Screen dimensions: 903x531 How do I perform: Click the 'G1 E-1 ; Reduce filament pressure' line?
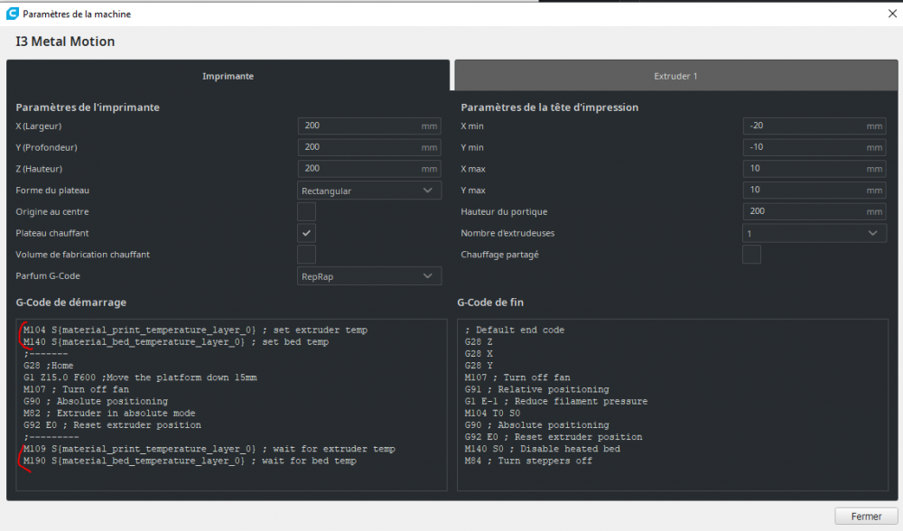[556, 402]
